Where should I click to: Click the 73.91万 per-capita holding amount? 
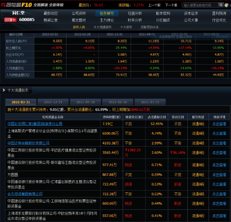tap(121, 75)
